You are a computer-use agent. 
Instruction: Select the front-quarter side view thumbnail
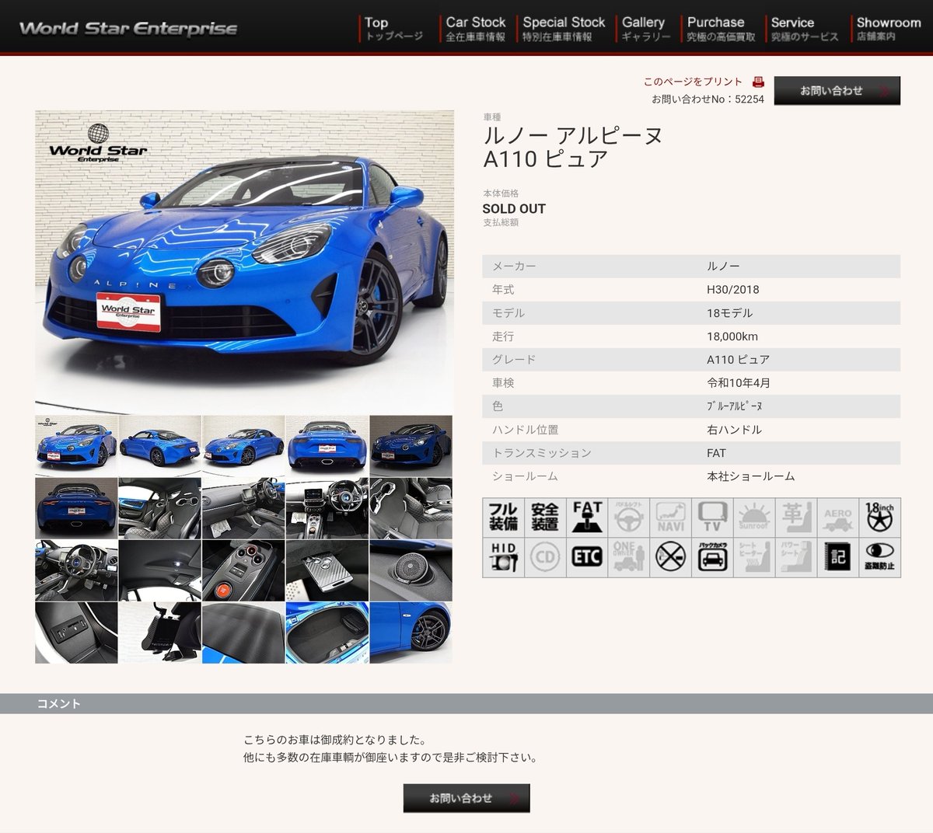coord(243,445)
